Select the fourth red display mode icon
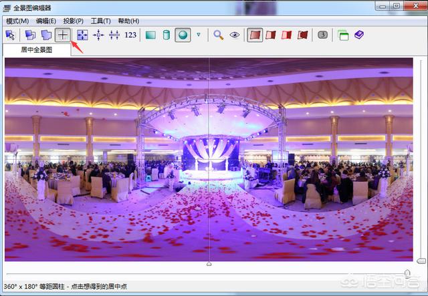The width and height of the screenshot is (428, 296). [x=303, y=35]
